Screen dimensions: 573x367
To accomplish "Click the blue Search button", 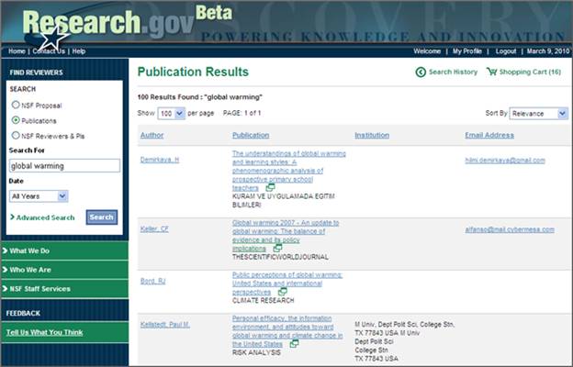I will pyautogui.click(x=102, y=217).
